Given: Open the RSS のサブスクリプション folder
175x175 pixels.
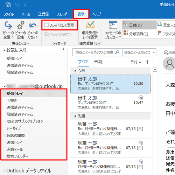Looking at the screenshot, I should point(25,121).
